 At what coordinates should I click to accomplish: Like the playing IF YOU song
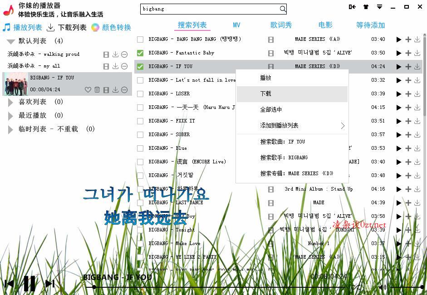88,89
